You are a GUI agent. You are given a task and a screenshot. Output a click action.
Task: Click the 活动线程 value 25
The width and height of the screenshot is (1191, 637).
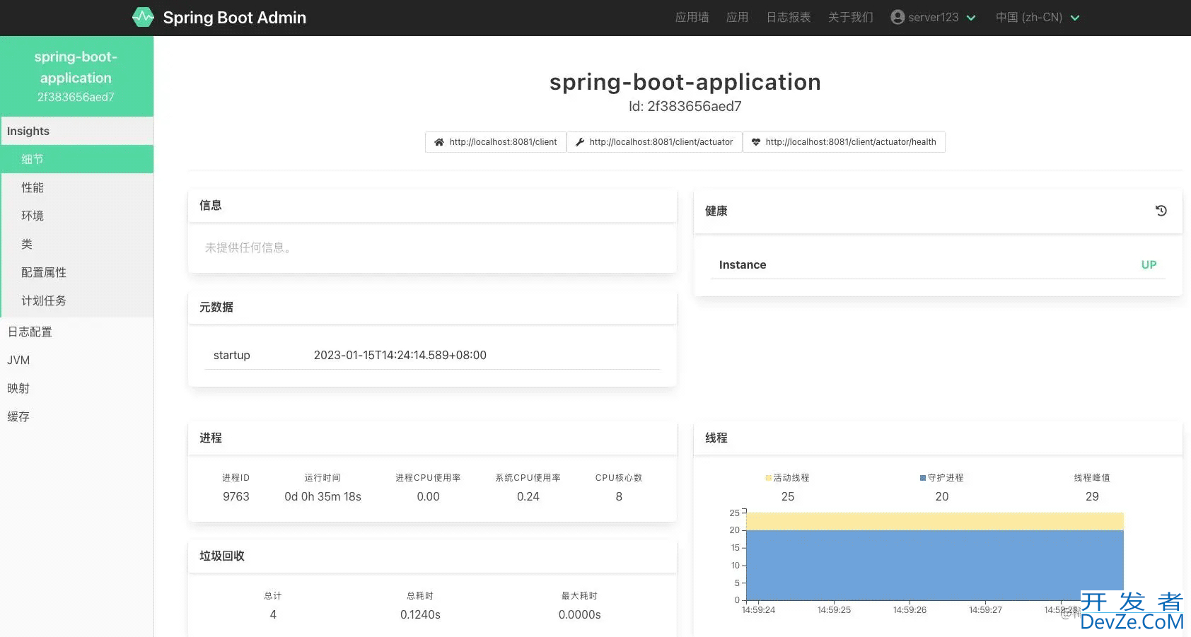[788, 496]
